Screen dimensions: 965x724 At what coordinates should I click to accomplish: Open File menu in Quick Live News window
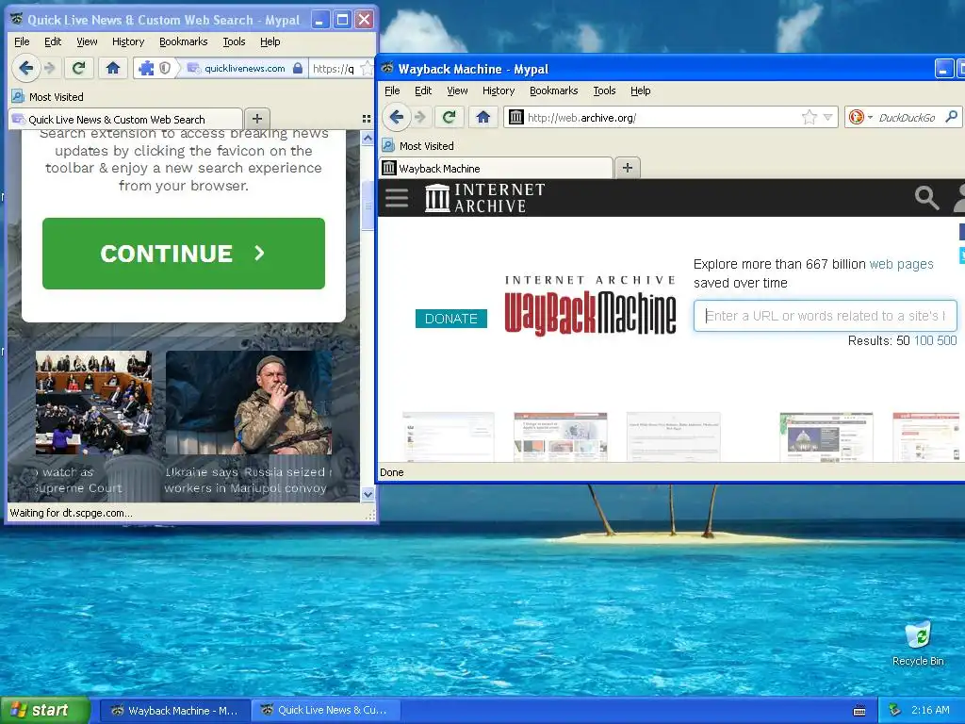pos(22,41)
